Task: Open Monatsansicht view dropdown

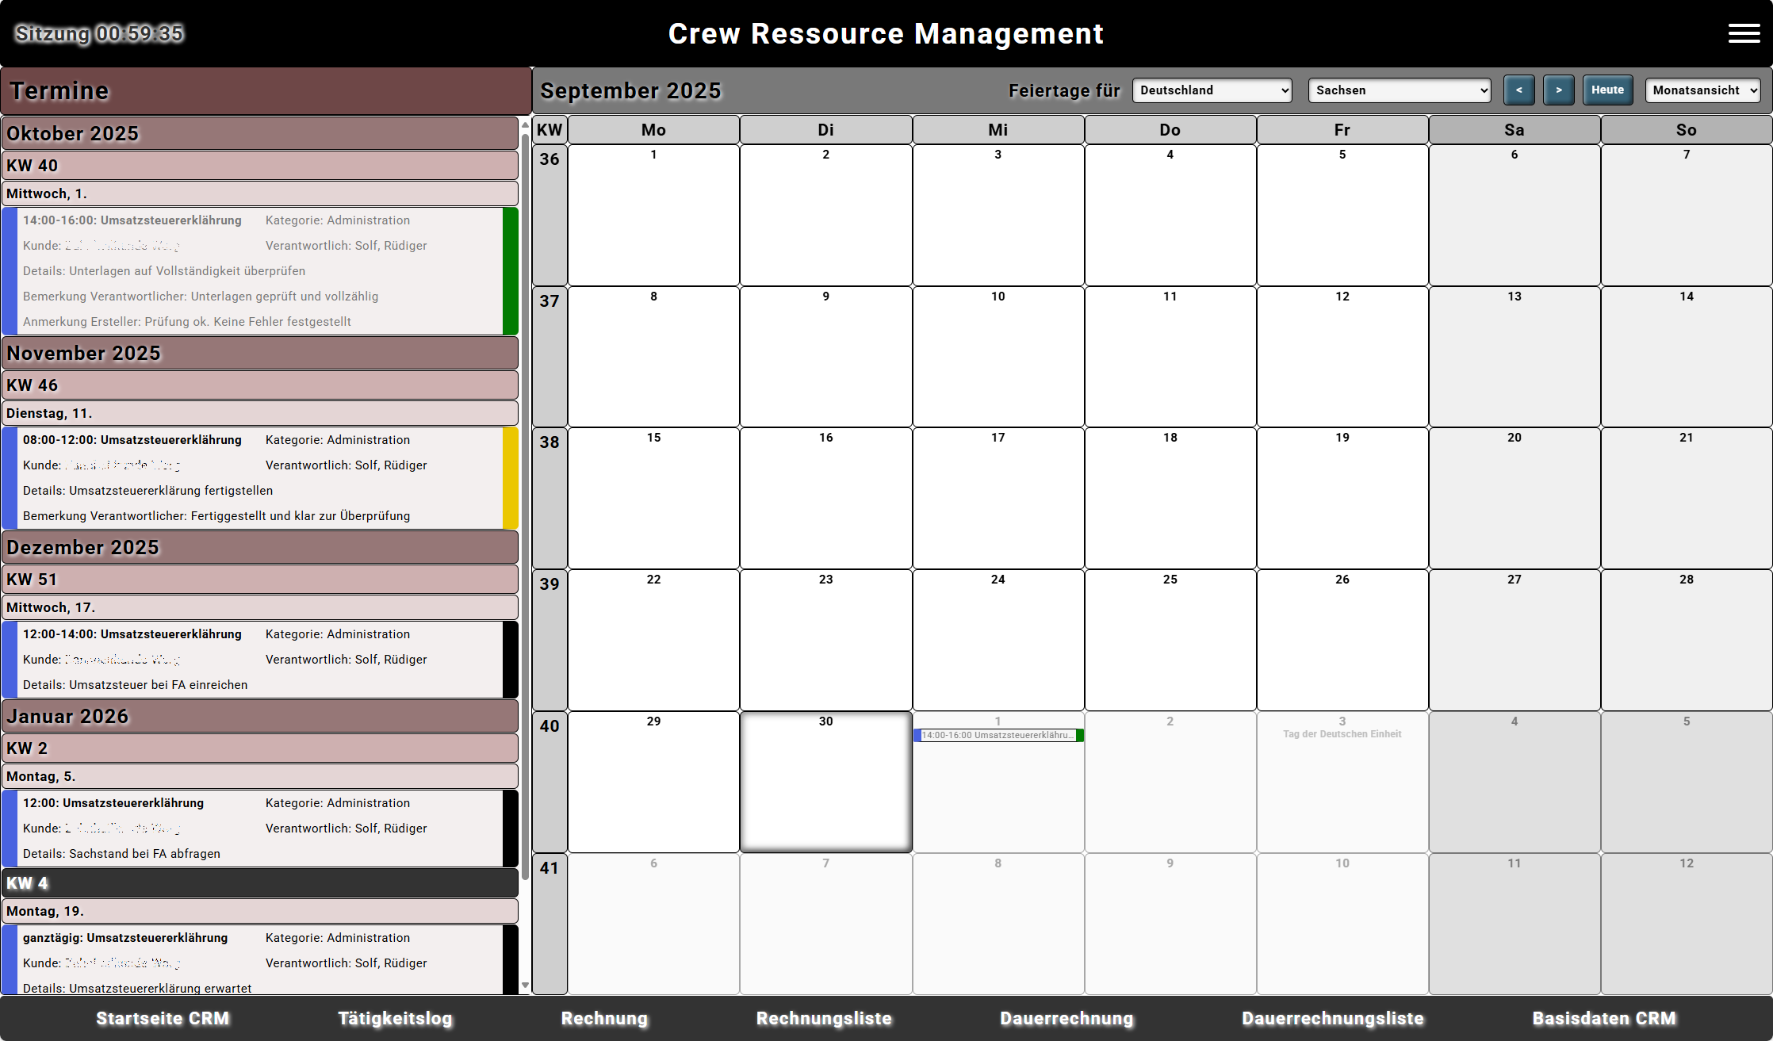Action: pyautogui.click(x=1702, y=90)
